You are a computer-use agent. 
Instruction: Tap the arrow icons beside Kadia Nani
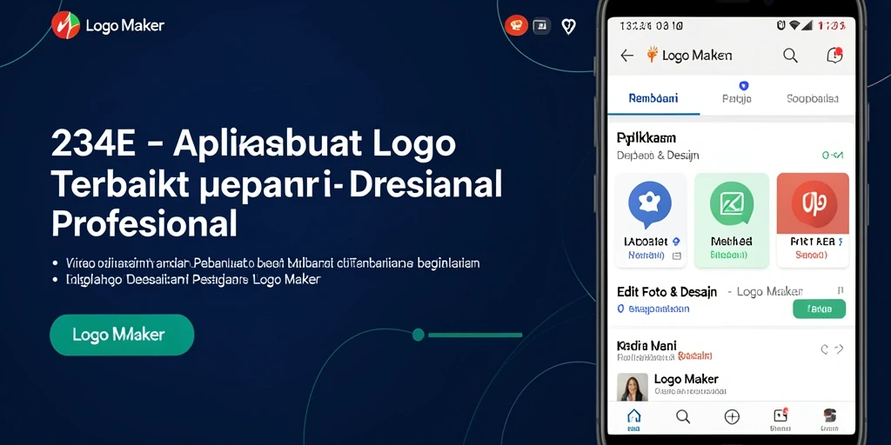[x=833, y=349]
